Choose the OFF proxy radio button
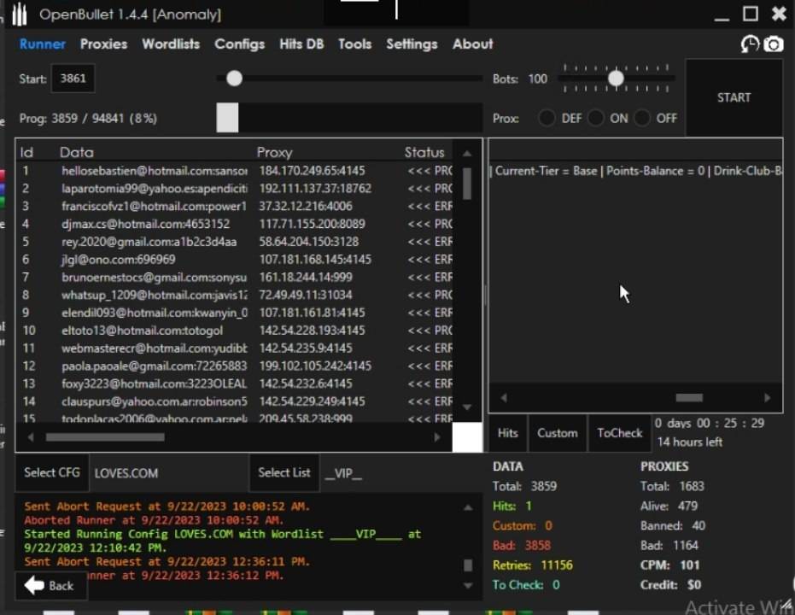This screenshot has width=795, height=615. click(x=641, y=118)
